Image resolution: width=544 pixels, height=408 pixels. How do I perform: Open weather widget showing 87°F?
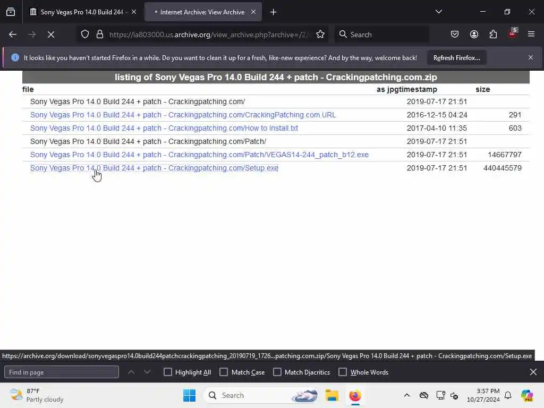37,395
